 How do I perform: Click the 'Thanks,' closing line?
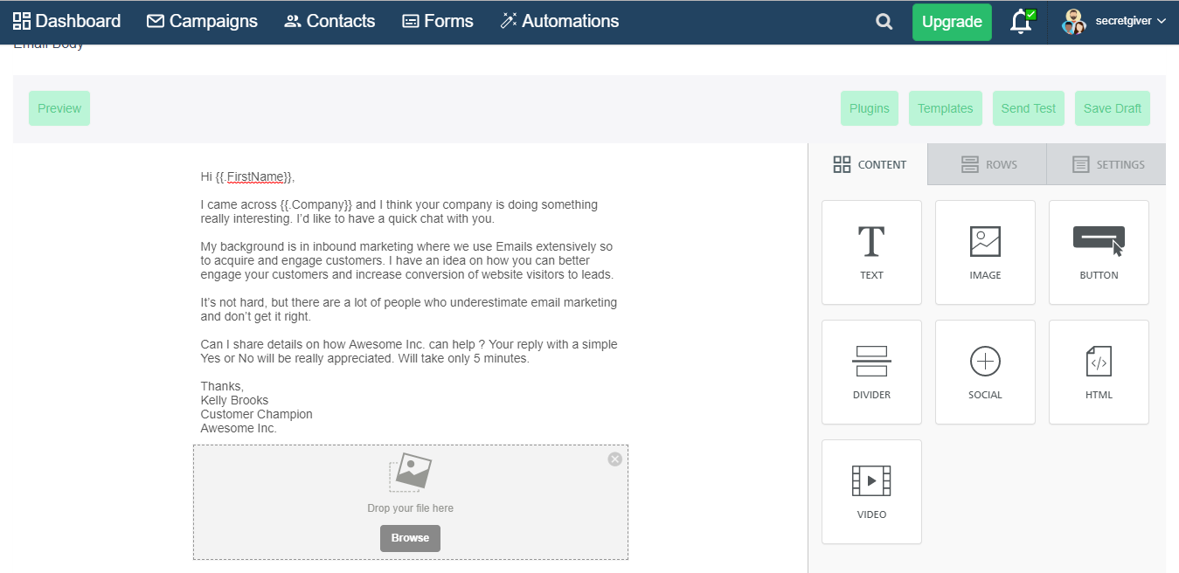click(222, 386)
